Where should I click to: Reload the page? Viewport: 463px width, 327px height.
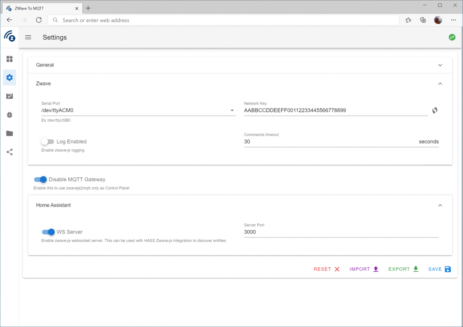(39, 20)
